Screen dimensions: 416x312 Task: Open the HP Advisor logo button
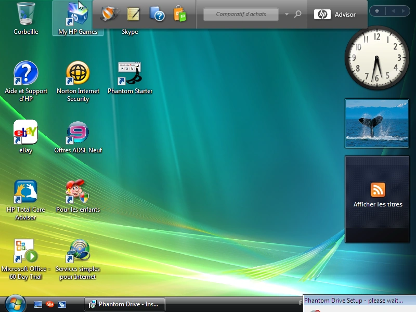335,15
